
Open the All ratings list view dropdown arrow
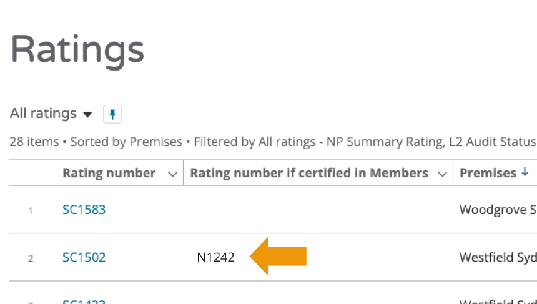[87, 115]
